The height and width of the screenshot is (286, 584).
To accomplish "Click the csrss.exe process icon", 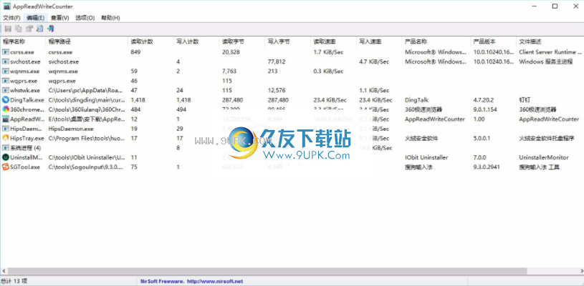I will click(x=5, y=52).
